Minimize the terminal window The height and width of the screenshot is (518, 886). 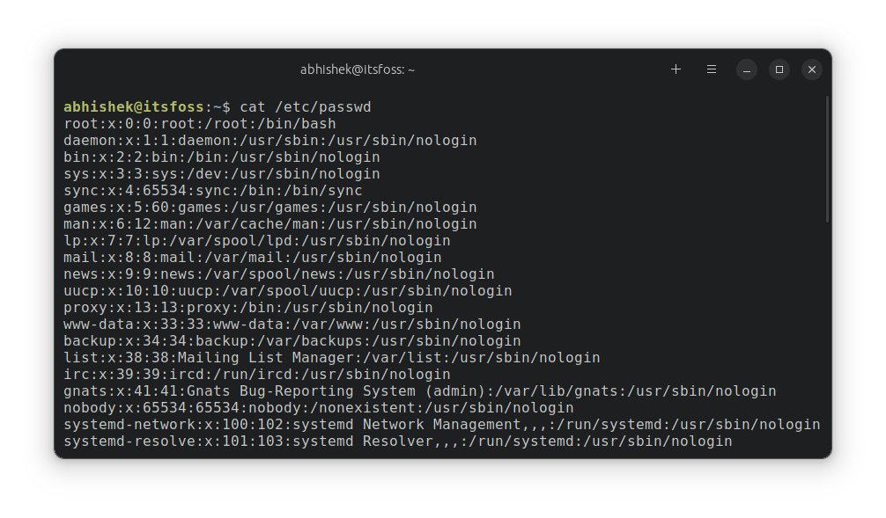tap(746, 69)
